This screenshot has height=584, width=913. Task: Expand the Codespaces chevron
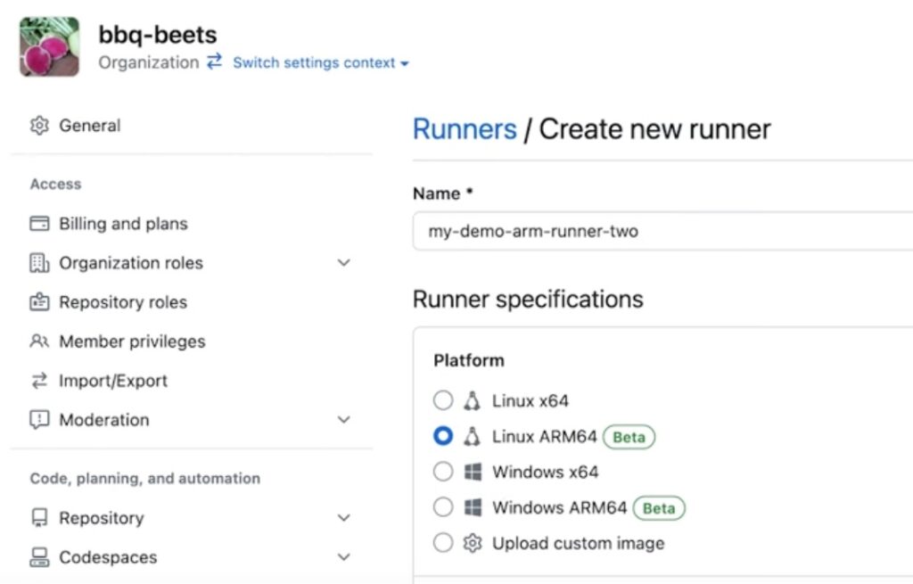pos(344,557)
